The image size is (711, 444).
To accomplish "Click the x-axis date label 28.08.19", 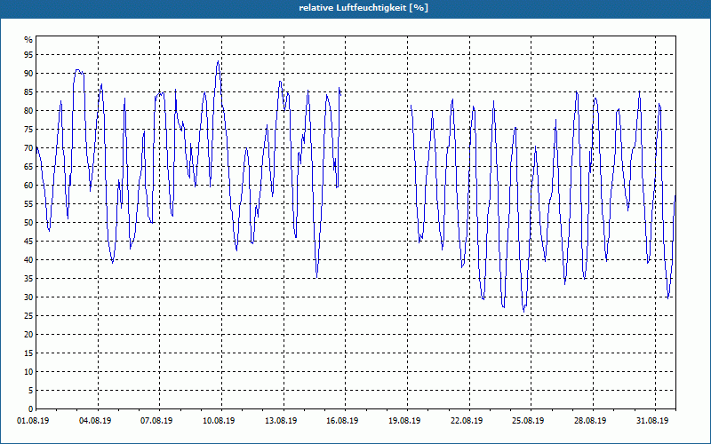I will click(590, 421).
